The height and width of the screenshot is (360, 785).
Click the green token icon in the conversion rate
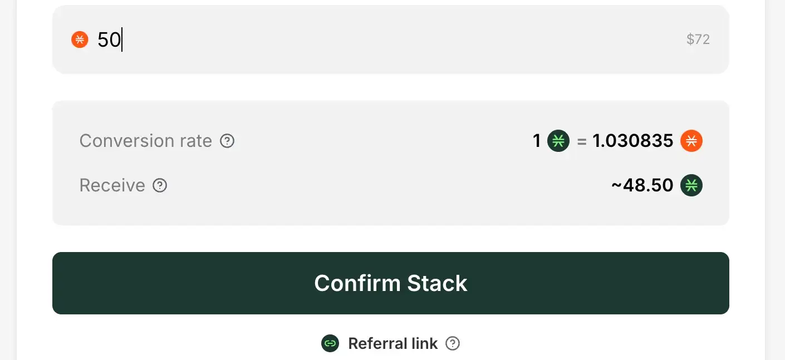coord(558,141)
